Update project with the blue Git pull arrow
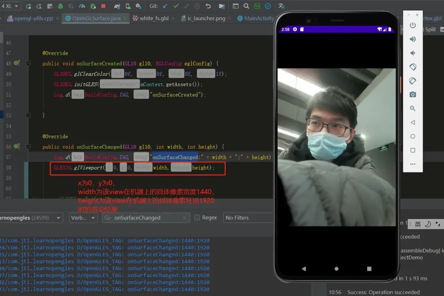 point(163,6)
